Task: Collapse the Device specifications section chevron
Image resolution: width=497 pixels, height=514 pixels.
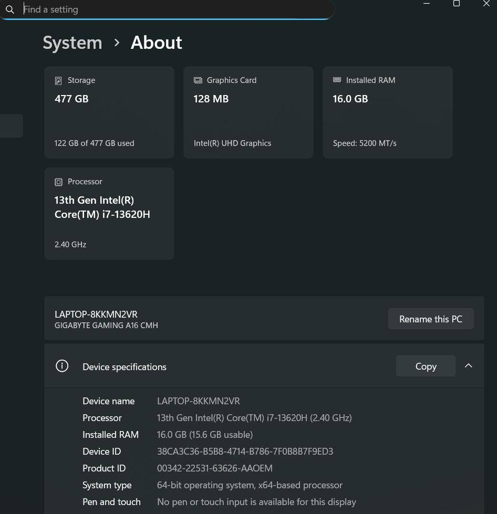Action: 468,366
